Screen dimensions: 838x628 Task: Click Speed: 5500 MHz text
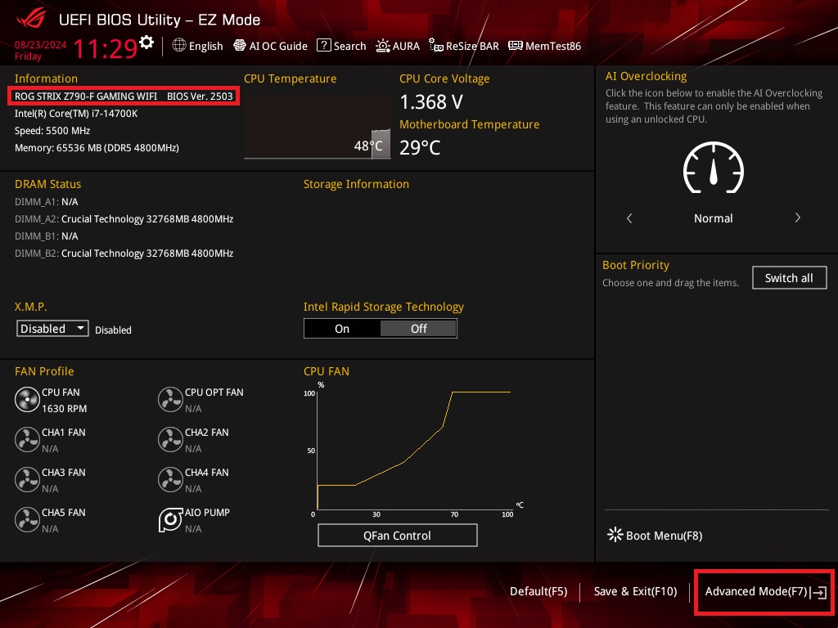(x=52, y=130)
